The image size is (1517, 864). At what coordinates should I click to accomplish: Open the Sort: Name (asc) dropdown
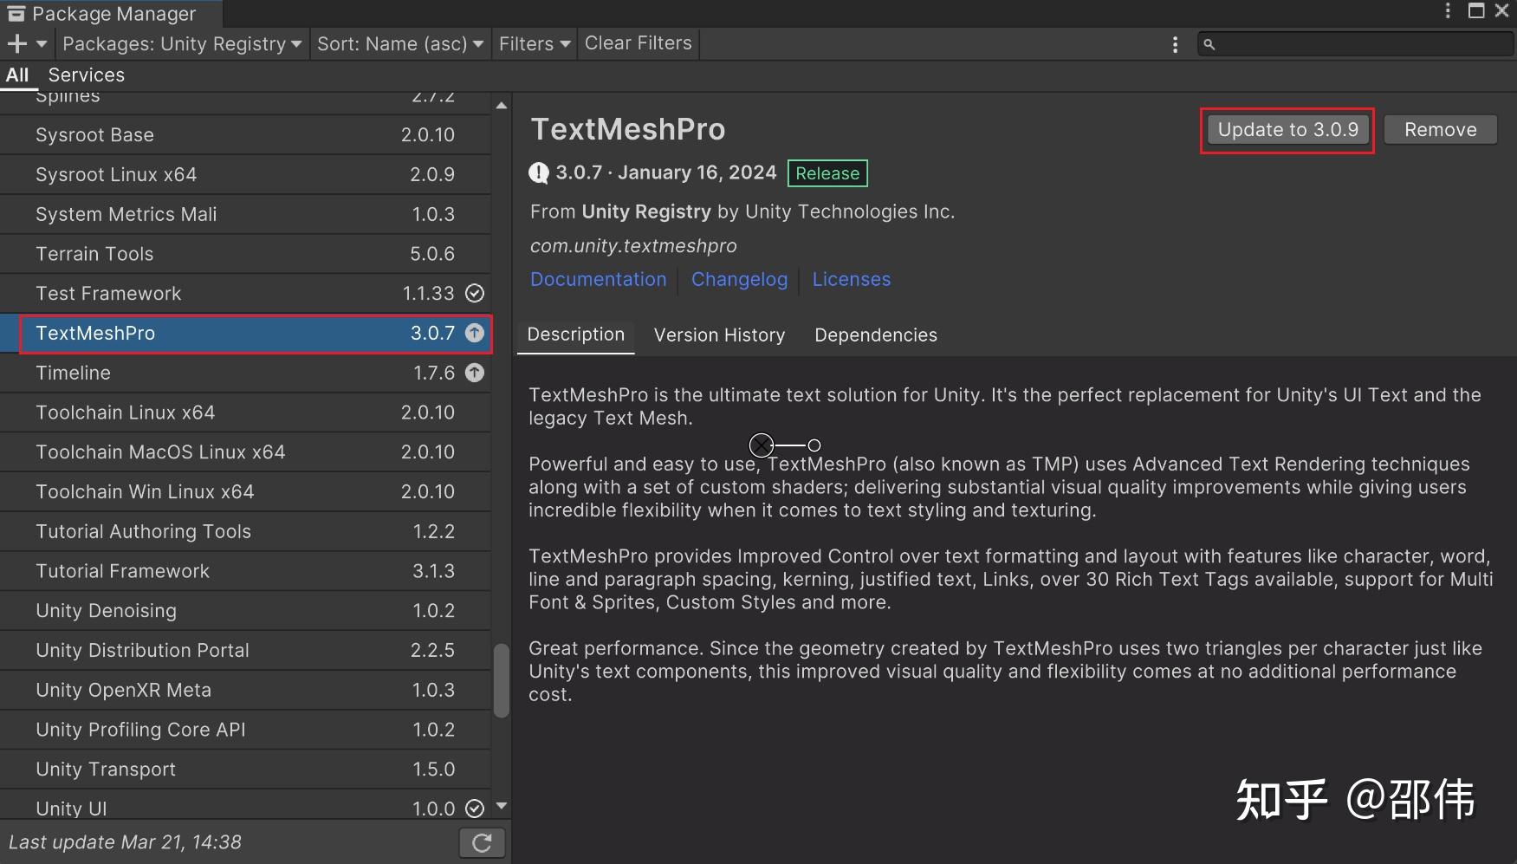[399, 43]
